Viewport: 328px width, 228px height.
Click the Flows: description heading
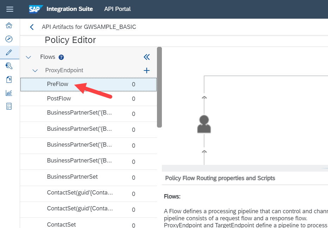pos(172,197)
